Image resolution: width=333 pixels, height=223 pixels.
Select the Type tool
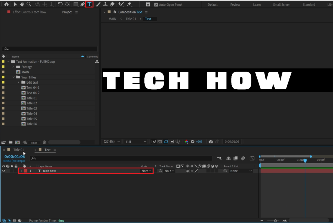click(89, 4)
